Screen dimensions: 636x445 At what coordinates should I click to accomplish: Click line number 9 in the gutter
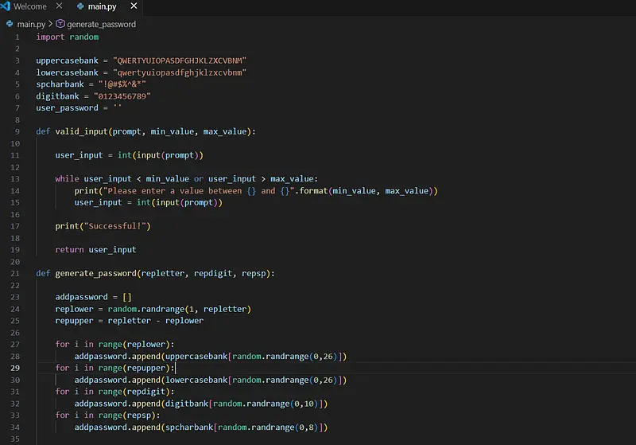tap(17, 131)
